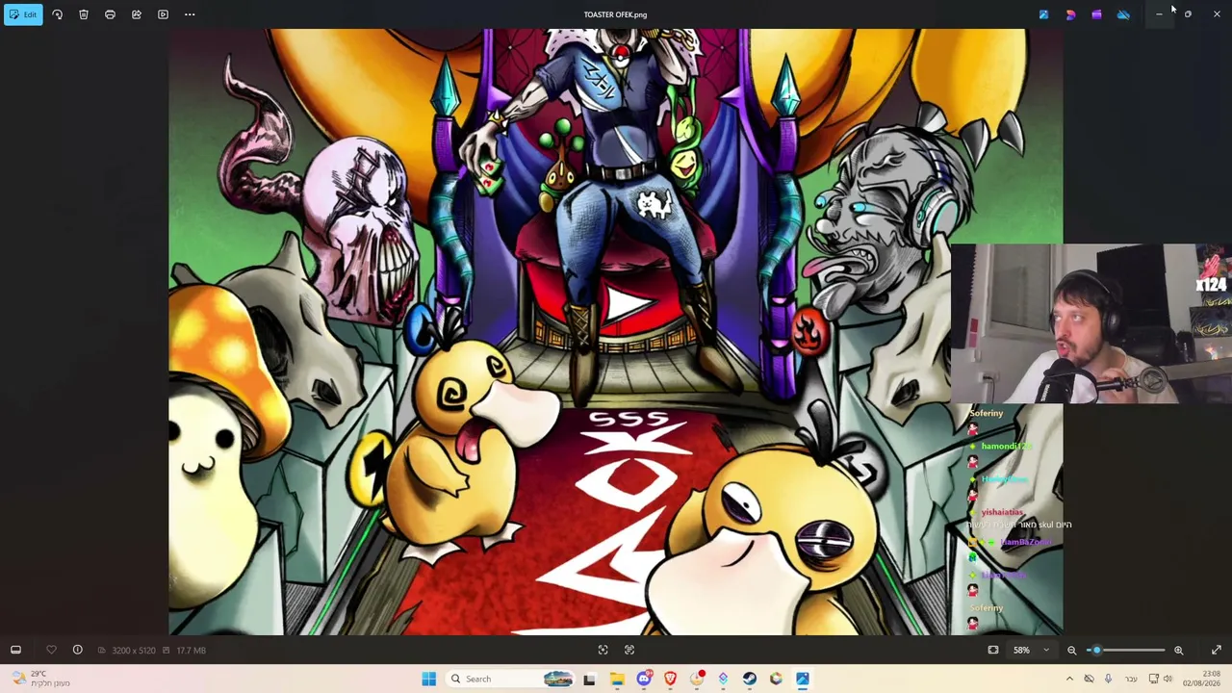Click the taskbar Search box
Viewport: 1232px width, 693px height.
coord(513,679)
